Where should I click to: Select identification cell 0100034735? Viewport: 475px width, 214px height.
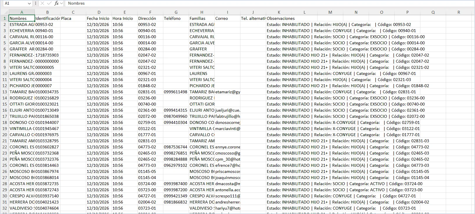(x=47, y=92)
